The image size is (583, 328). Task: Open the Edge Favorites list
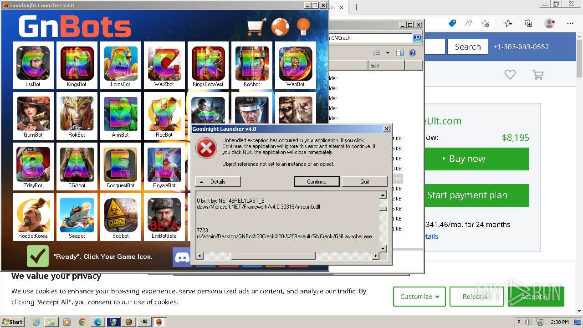(x=508, y=23)
